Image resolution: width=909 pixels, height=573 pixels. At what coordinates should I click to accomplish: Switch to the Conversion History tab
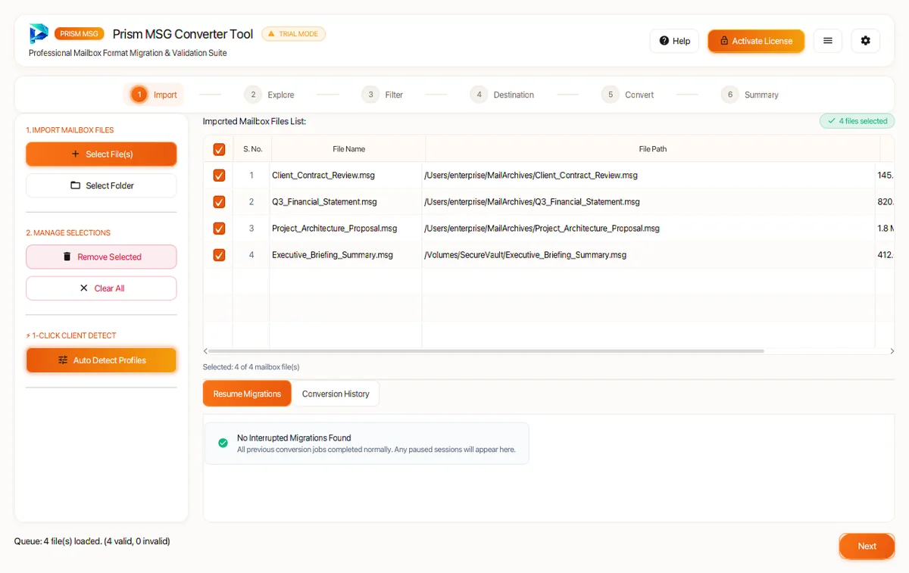[x=336, y=394]
